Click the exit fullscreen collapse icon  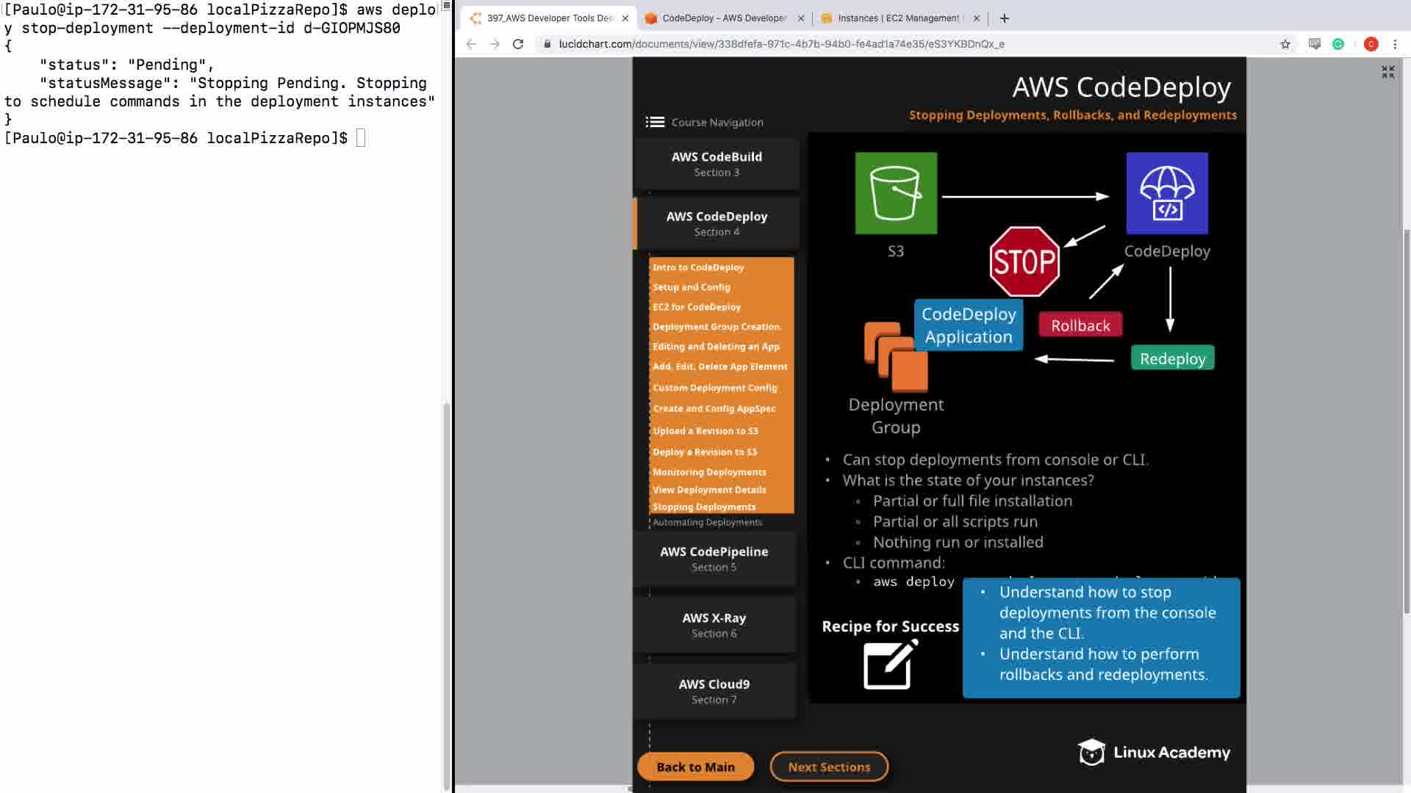pos(1387,72)
